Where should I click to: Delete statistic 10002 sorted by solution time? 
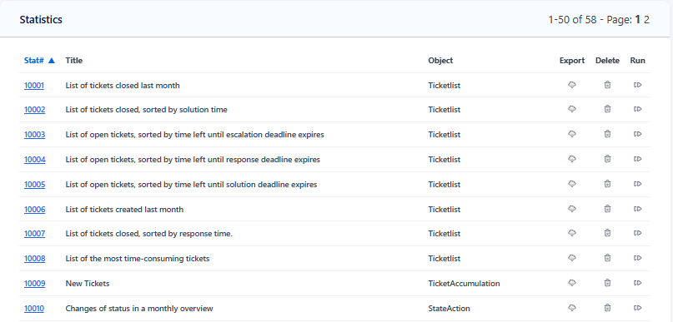[607, 109]
